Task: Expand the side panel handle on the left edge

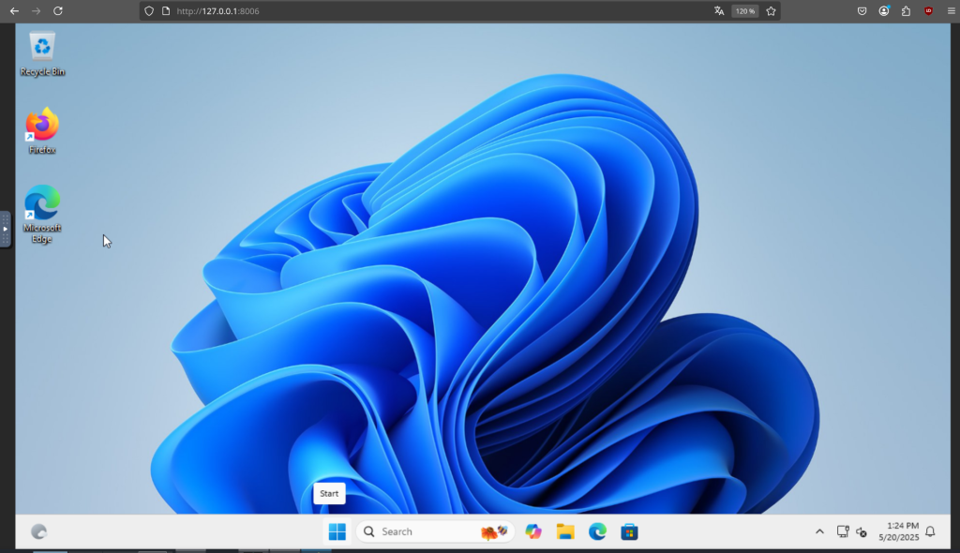Action: (5, 229)
